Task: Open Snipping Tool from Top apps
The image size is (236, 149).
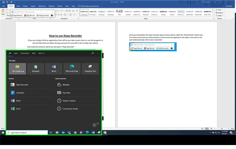Action: click(90, 69)
